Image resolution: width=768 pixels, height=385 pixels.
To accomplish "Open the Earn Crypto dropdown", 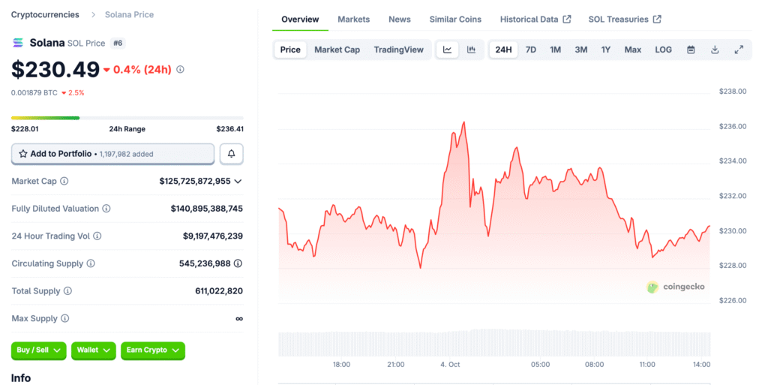I will point(152,350).
